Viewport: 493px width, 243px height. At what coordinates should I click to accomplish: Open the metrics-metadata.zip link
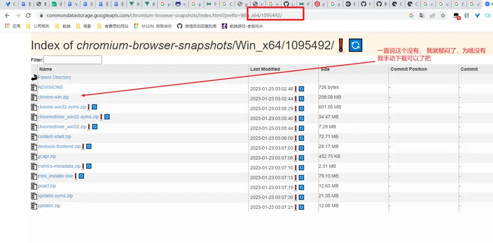click(59, 166)
